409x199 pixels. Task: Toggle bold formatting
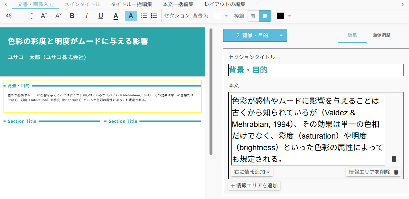tap(72, 16)
